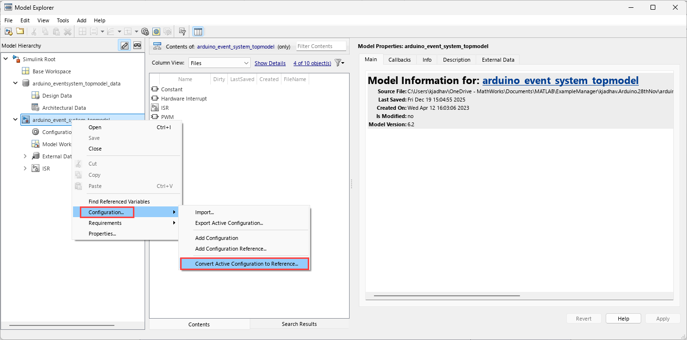687x340 pixels.
Task: Select the highlighted gear icon in the toolbar
Action: point(156,31)
